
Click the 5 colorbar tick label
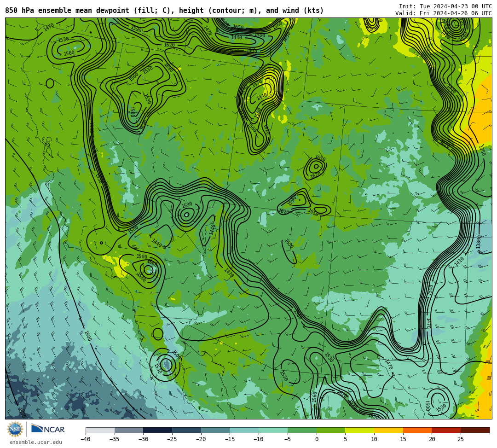[x=346, y=439]
